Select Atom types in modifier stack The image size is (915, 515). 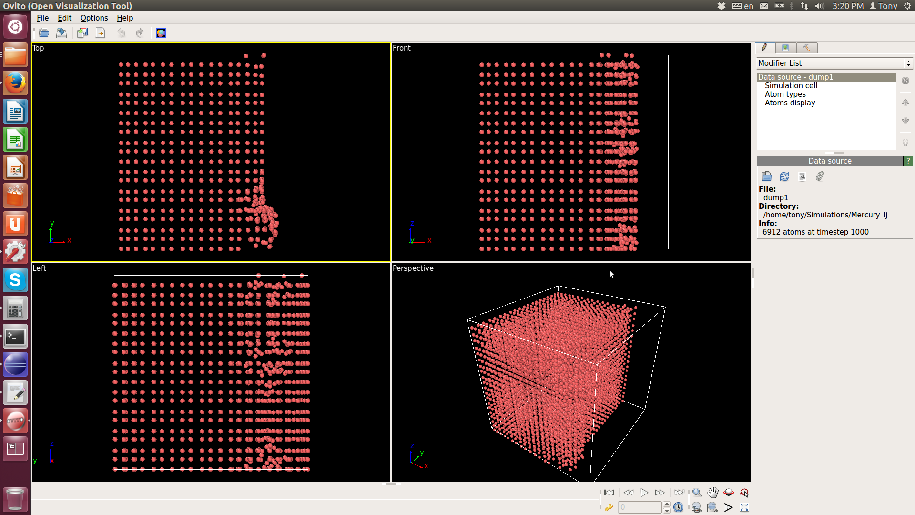click(785, 94)
